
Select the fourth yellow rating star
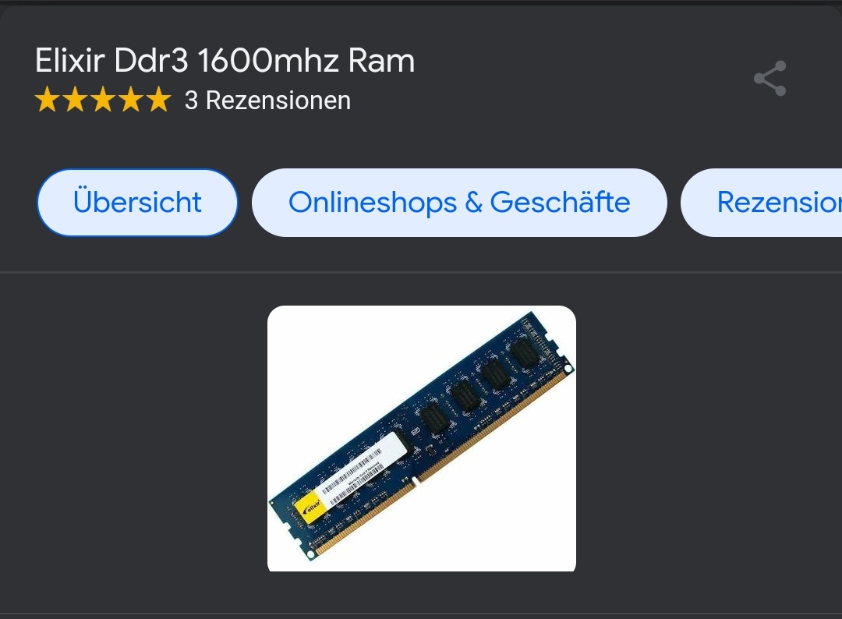click(x=131, y=100)
